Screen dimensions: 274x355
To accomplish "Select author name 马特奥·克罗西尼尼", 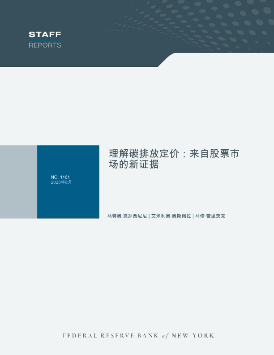I will [127, 216].
